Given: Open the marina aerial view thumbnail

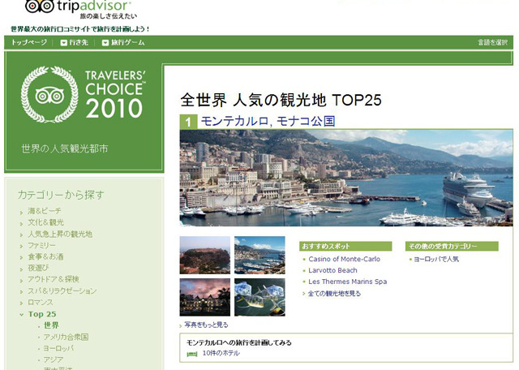Looking at the screenshot, I should [x=259, y=255].
